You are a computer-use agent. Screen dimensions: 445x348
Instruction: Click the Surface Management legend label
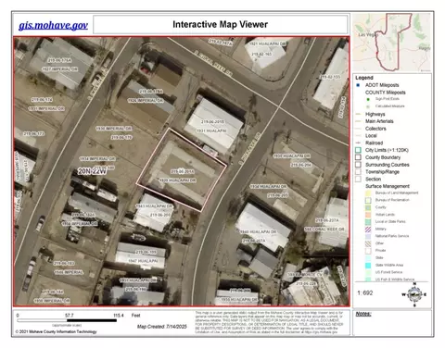tap(388, 186)
